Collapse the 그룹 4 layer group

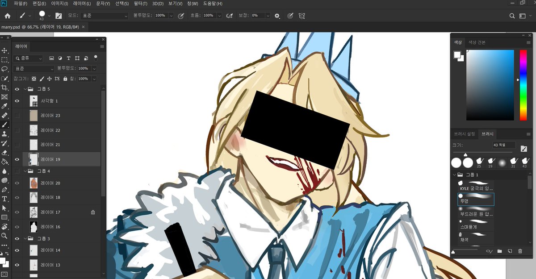coord(25,171)
